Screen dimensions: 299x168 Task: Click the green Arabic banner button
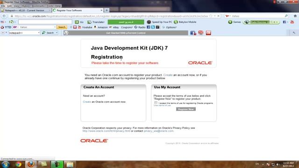(x=126, y=22)
